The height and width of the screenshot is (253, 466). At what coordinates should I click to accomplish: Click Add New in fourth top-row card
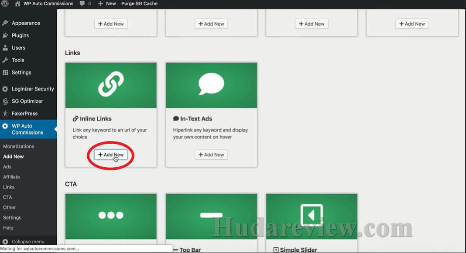[x=412, y=24]
